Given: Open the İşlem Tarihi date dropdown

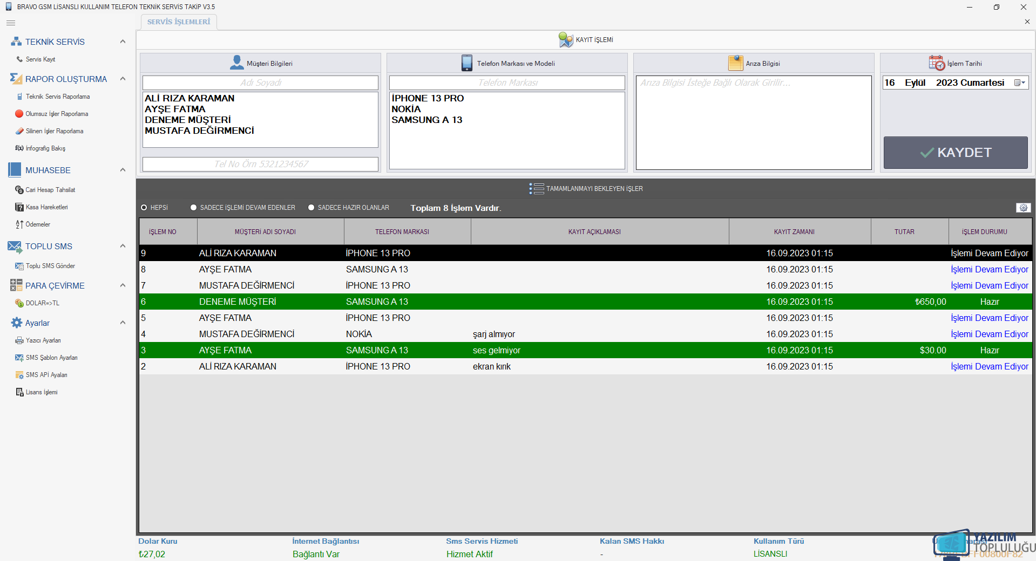Looking at the screenshot, I should click(1019, 83).
